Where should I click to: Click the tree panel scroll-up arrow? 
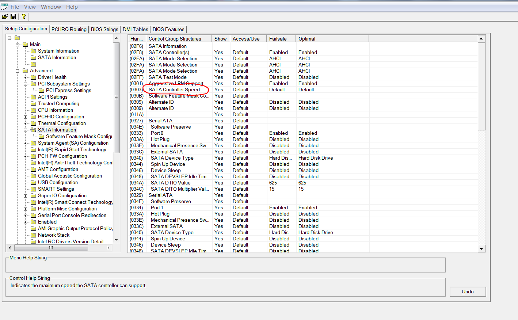(117, 38)
